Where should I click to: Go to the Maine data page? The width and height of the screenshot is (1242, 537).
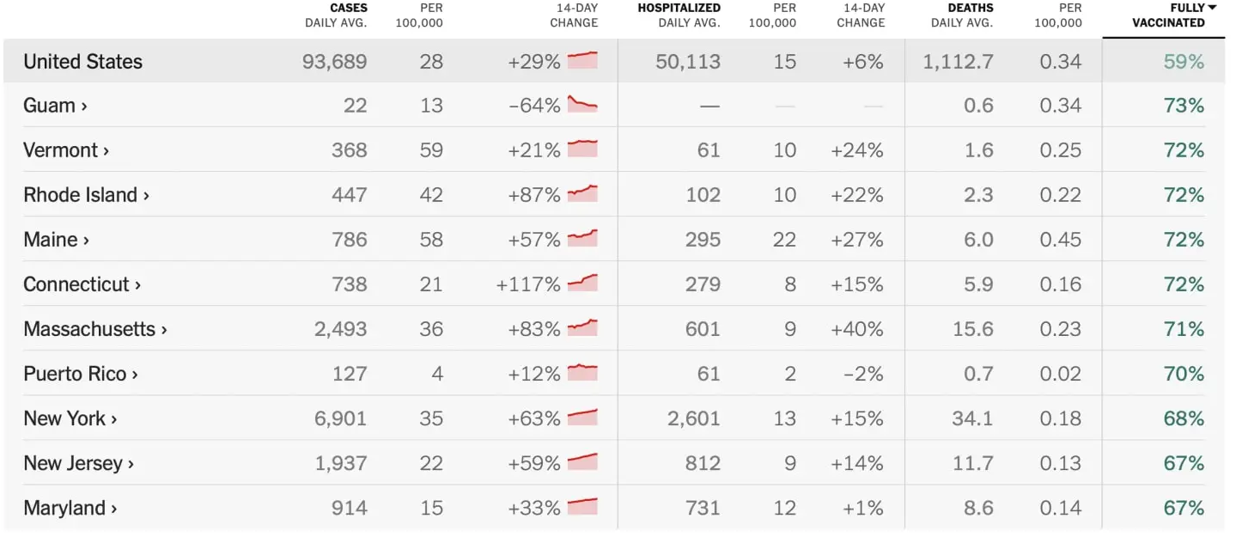click(56, 240)
